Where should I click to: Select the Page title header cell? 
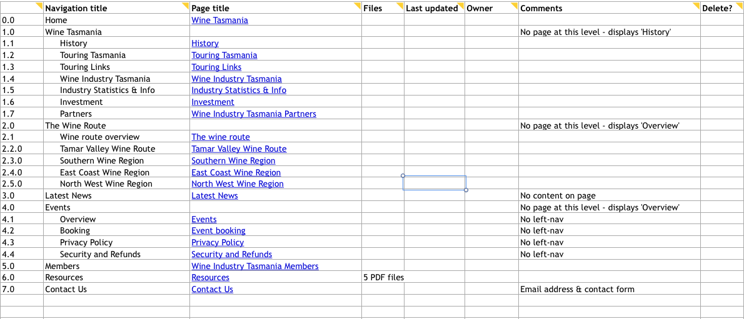pos(276,8)
